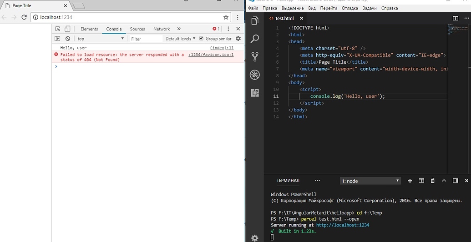Open the Вид menu

tap(312, 8)
